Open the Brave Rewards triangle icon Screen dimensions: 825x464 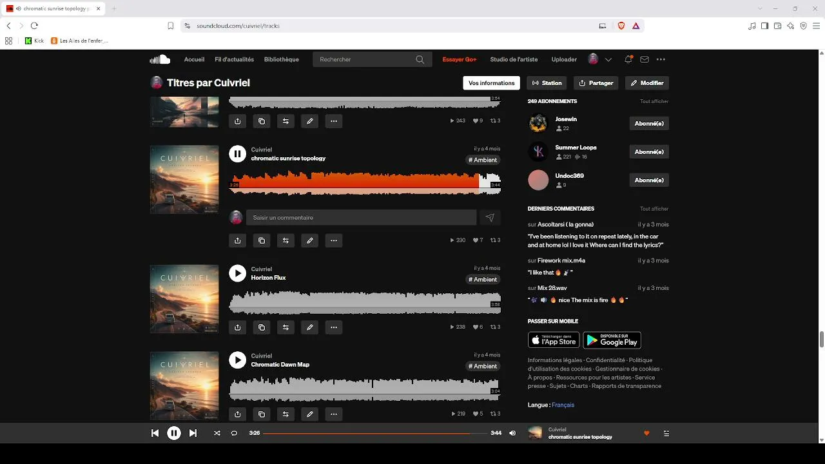tap(636, 26)
